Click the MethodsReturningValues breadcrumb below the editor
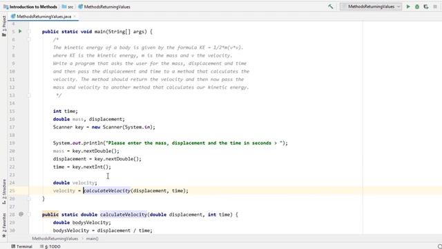The image size is (442, 249). pos(55,239)
